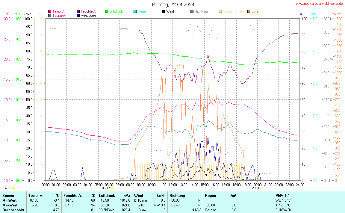The height and width of the screenshot is (213, 345).
Task: Click the dark blue Windböen legend swatch
Action: click(x=78, y=15)
